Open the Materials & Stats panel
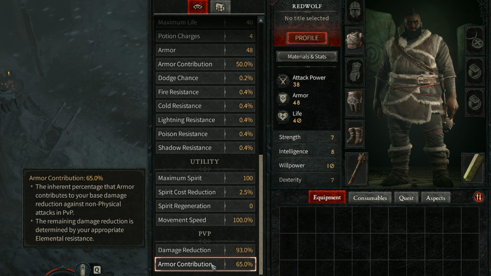491x276 pixels. click(x=307, y=56)
